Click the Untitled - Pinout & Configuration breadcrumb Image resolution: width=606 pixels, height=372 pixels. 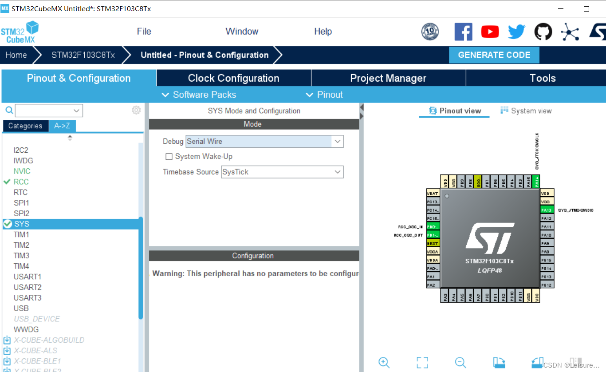205,55
